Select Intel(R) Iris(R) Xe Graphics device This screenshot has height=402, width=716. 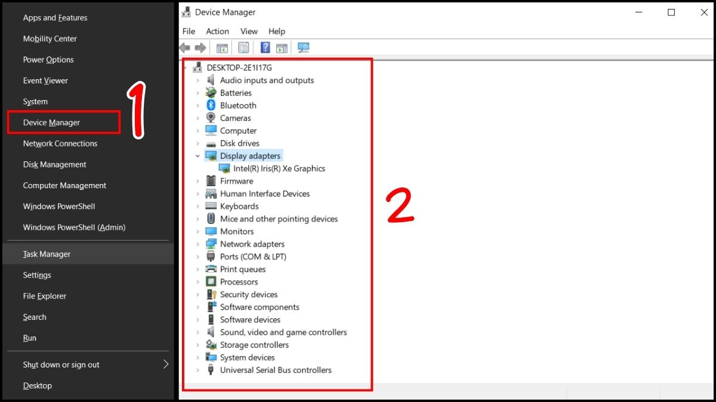pos(279,168)
